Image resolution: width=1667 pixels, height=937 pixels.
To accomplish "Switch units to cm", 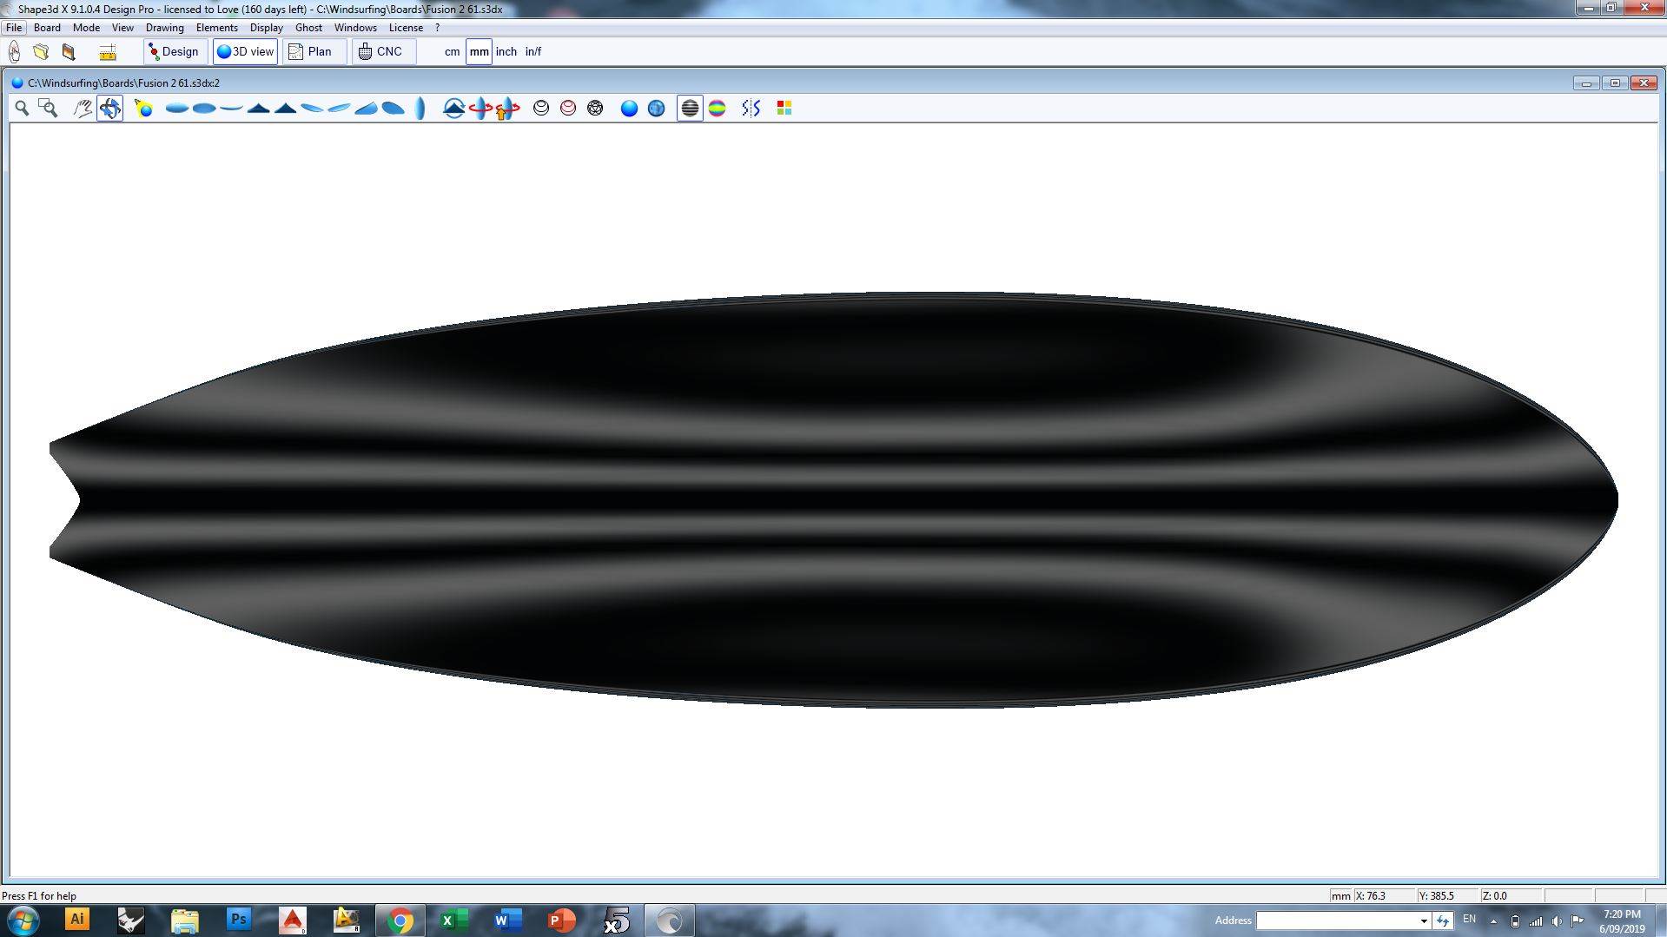I will (452, 52).
